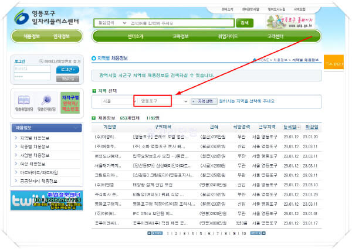Viewport: 352px width, 249px height.
Task: Click the search keyword input field
Action: click(x=181, y=23)
